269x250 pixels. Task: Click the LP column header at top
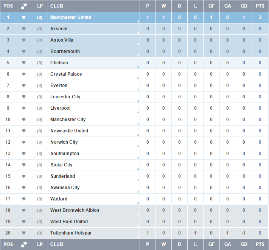pos(40,6)
